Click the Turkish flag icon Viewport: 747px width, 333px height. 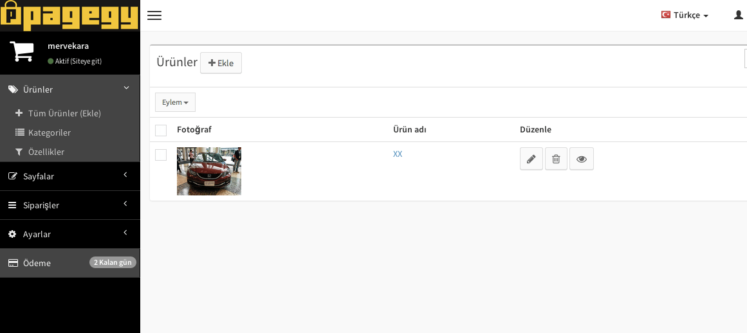[666, 15]
